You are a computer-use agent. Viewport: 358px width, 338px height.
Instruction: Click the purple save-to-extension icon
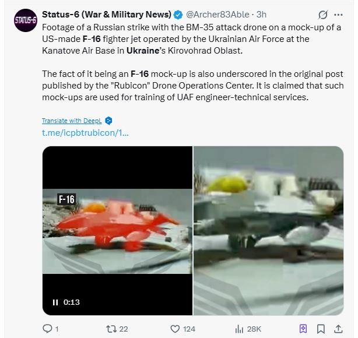click(303, 329)
